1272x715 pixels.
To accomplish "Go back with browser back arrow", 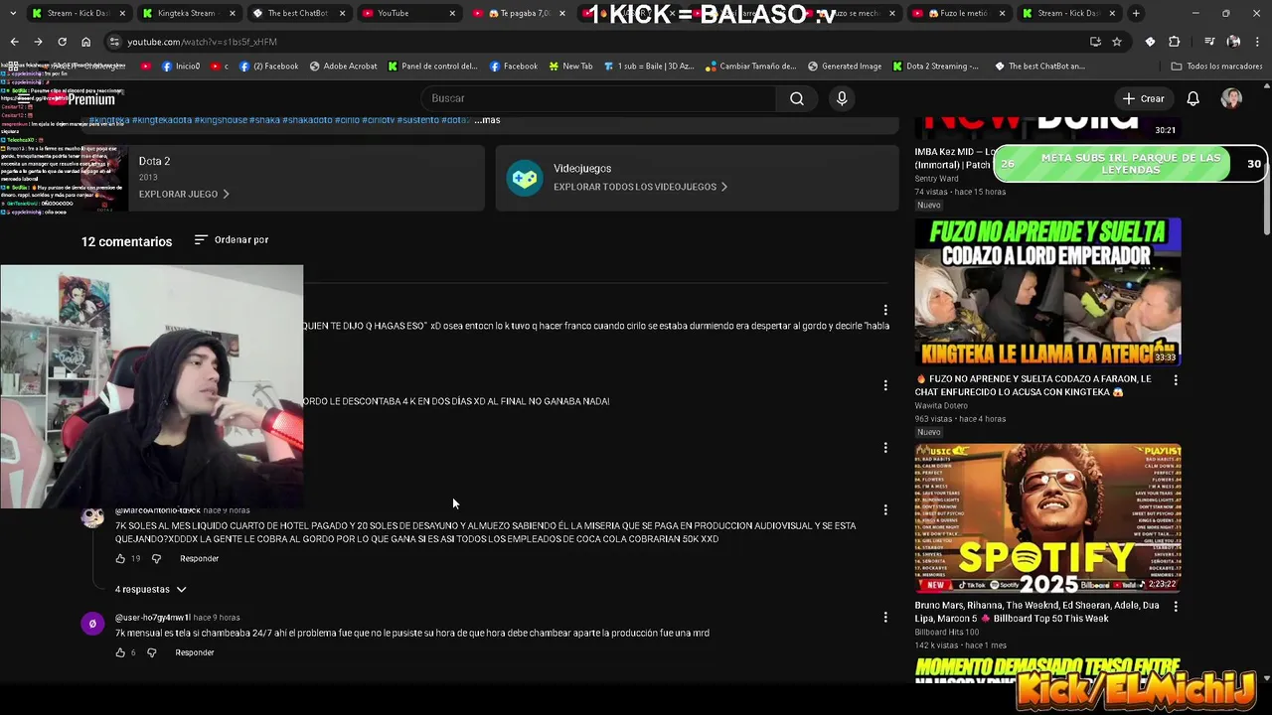I will (14, 42).
